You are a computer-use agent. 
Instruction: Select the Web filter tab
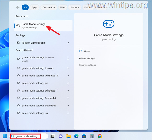click(63, 8)
